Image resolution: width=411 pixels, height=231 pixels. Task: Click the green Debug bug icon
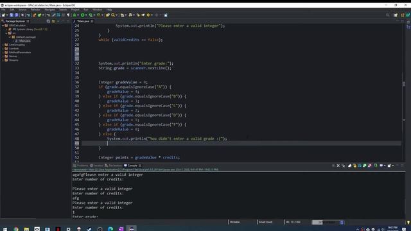tap(74, 15)
